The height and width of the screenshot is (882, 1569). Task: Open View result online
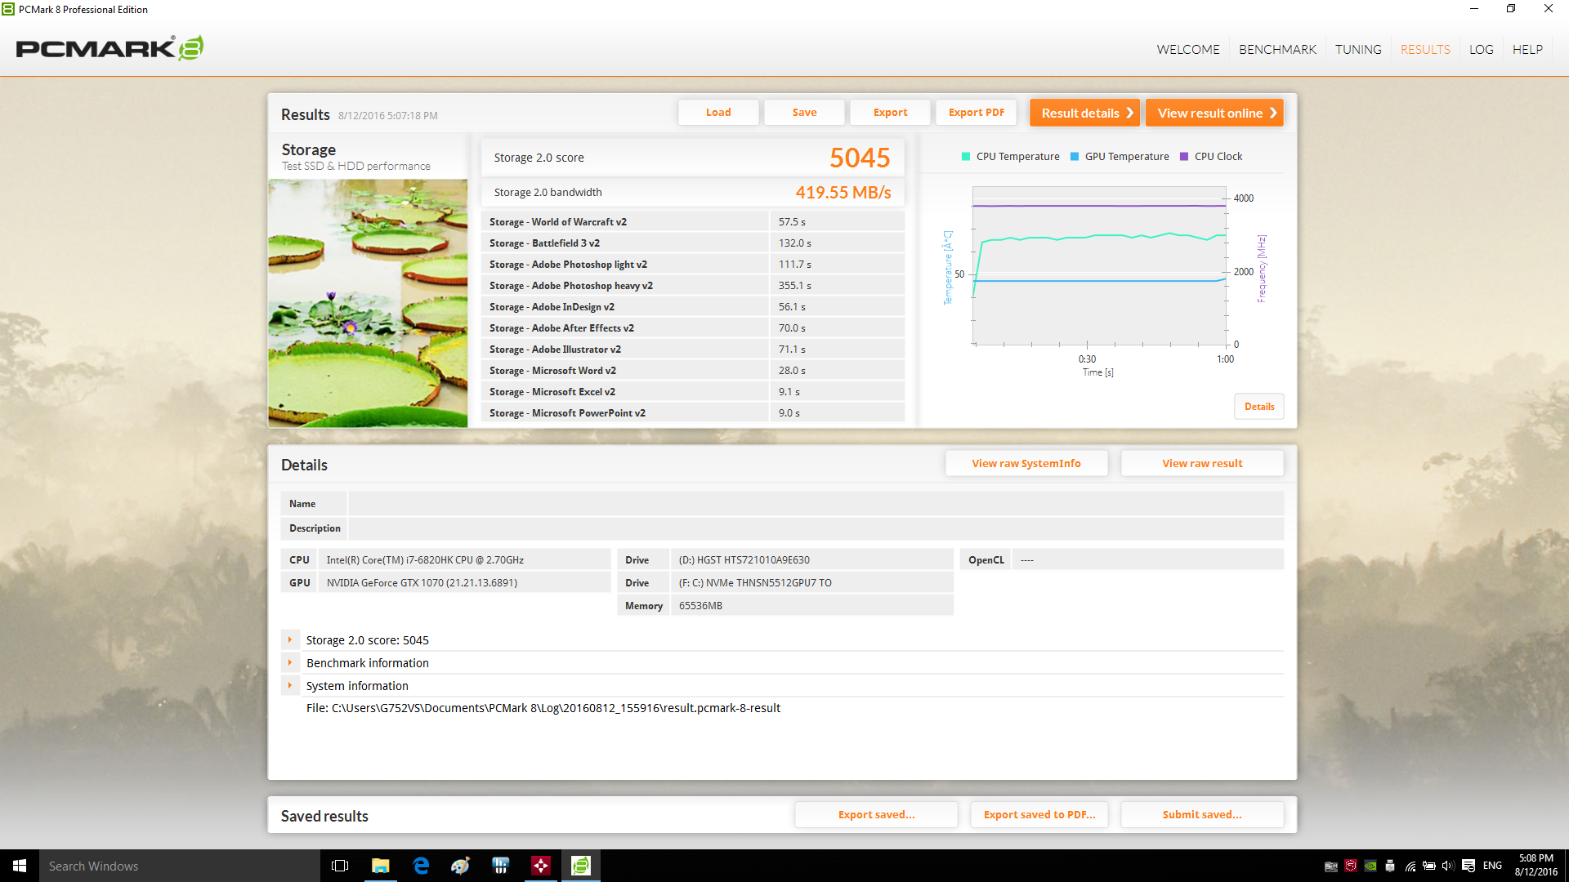click(x=1214, y=113)
